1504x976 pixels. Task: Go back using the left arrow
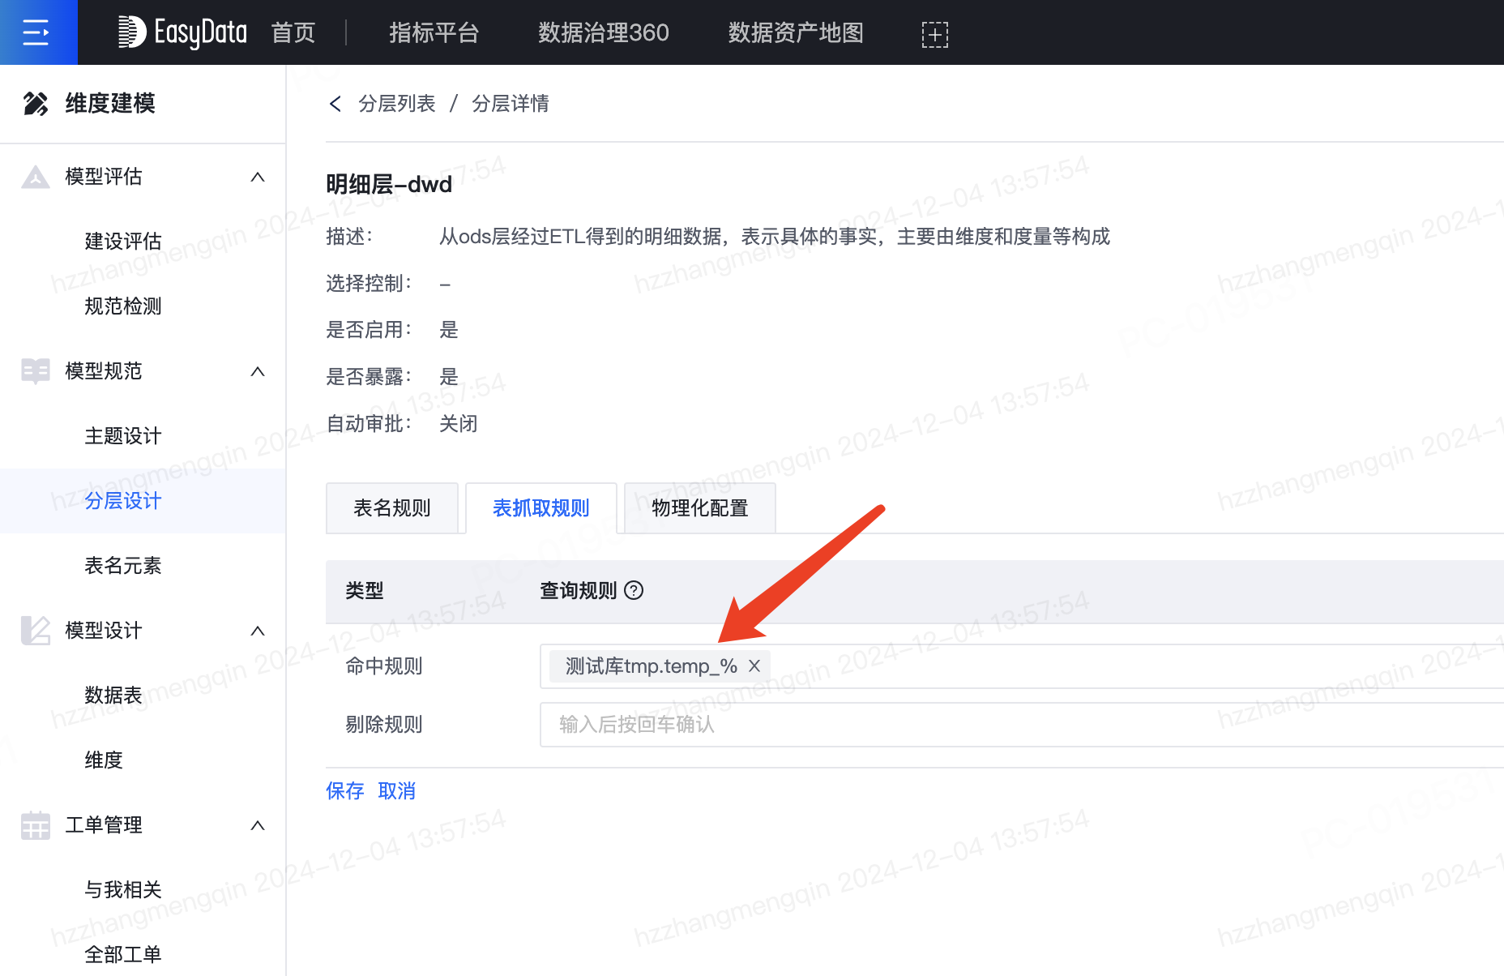click(335, 104)
